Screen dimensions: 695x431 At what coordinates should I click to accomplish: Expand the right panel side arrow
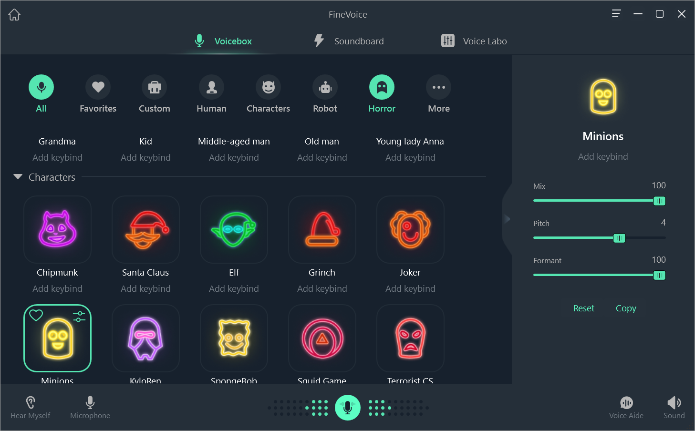click(507, 219)
